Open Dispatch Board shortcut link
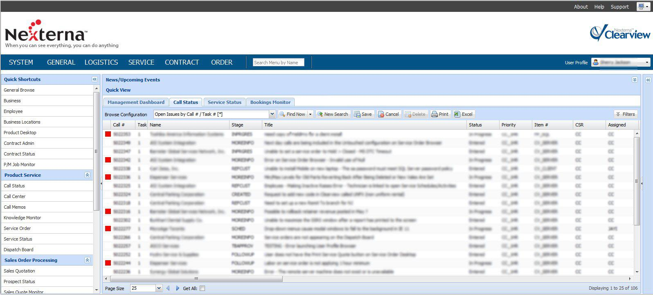The height and width of the screenshot is (295, 653). coord(19,250)
